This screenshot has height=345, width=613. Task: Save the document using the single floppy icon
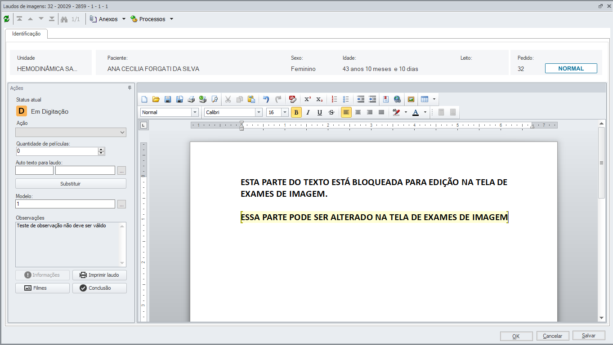[168, 99]
